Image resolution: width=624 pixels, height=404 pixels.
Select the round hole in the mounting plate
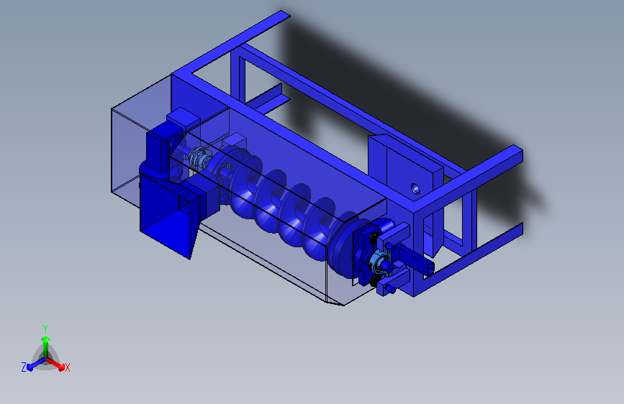[415, 188]
